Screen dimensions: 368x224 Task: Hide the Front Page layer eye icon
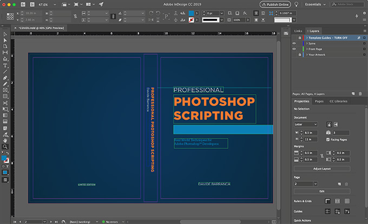(294, 49)
